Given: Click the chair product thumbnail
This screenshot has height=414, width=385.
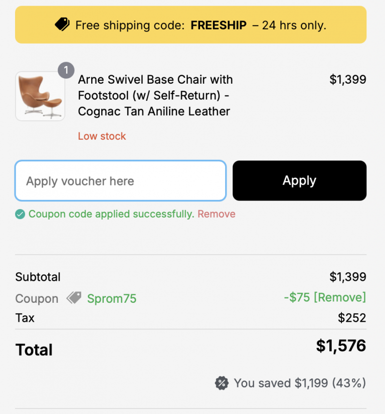Looking at the screenshot, I should coord(40,96).
